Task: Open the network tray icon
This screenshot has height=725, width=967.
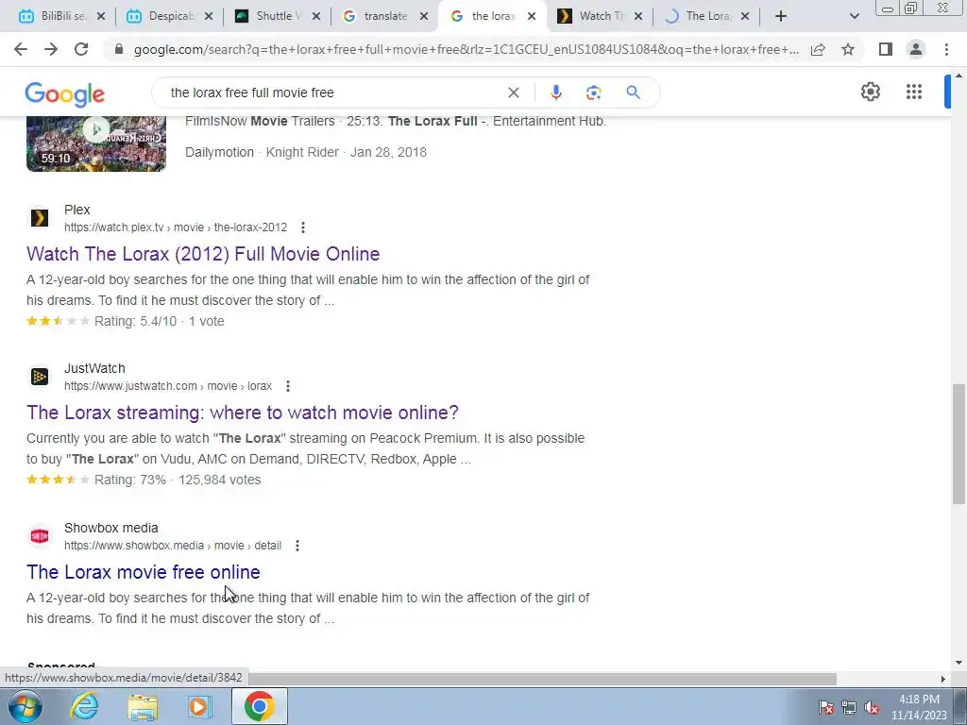Action: pyautogui.click(x=849, y=708)
